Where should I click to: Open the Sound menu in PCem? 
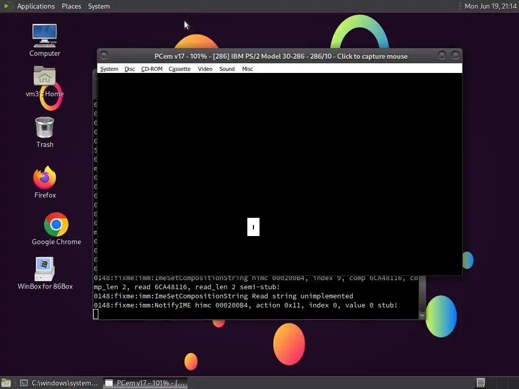coord(227,69)
